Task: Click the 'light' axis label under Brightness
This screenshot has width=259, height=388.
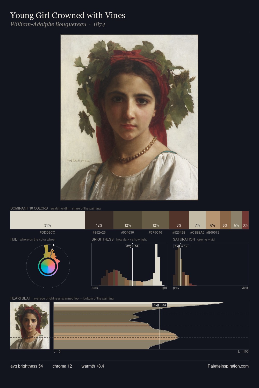Action: coord(164,288)
